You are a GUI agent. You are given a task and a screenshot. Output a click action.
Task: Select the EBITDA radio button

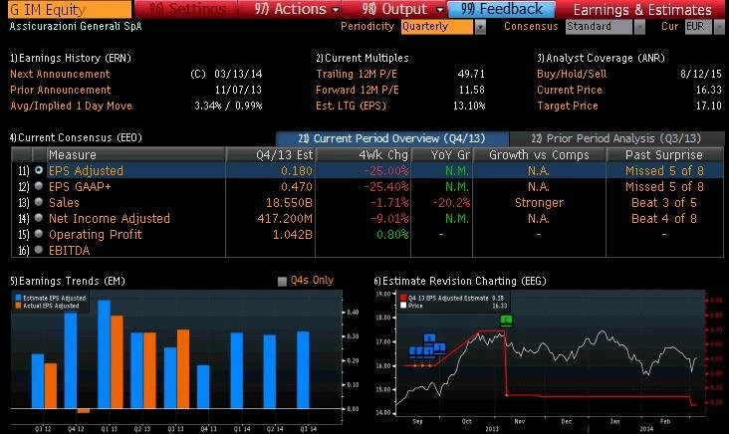pos(39,250)
